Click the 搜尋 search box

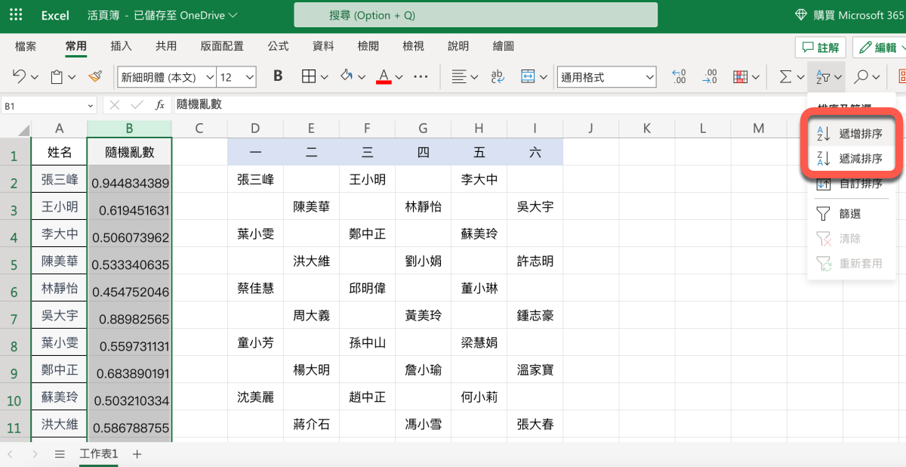click(x=476, y=15)
